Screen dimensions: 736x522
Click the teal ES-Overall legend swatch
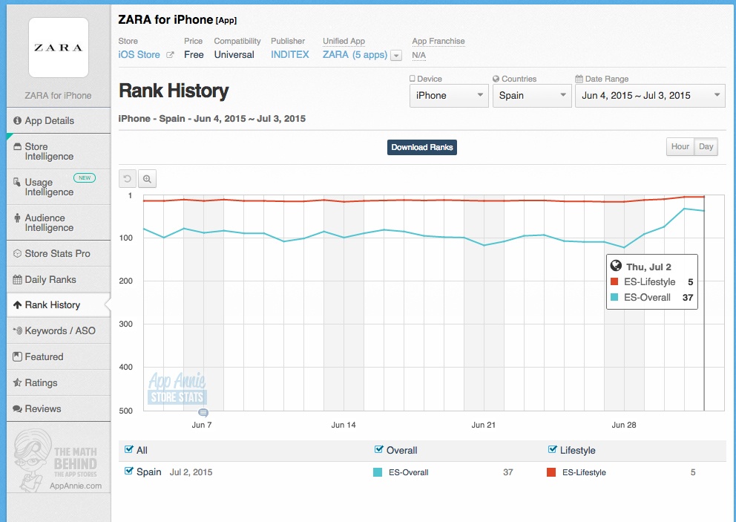(x=378, y=472)
